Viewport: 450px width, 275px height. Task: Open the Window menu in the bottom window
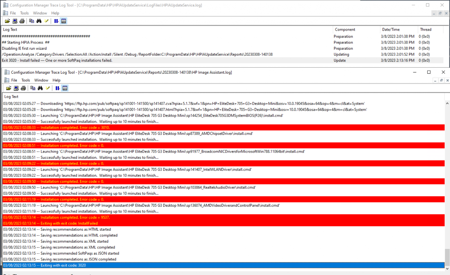pyautogui.click(x=41, y=80)
